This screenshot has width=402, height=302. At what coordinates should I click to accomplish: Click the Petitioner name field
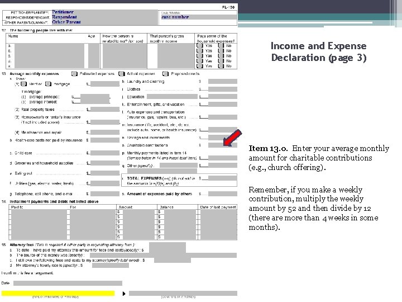pyautogui.click(x=104, y=12)
